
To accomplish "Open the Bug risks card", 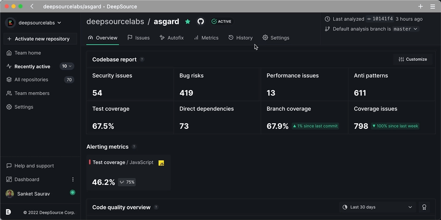I will coord(217,84).
